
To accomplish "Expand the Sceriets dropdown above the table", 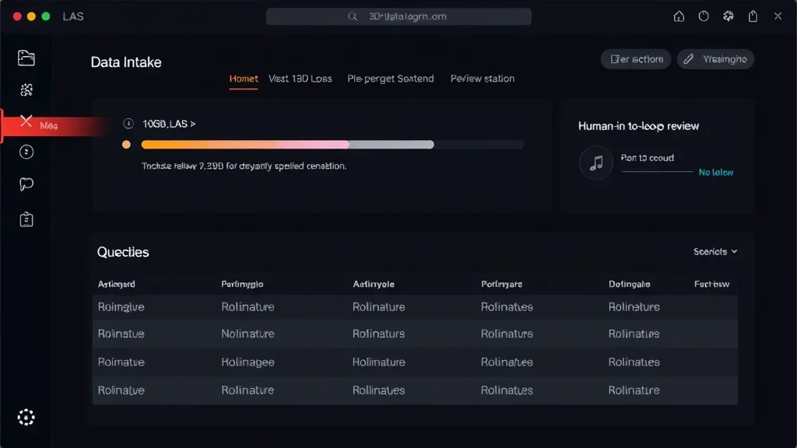I will click(x=714, y=251).
